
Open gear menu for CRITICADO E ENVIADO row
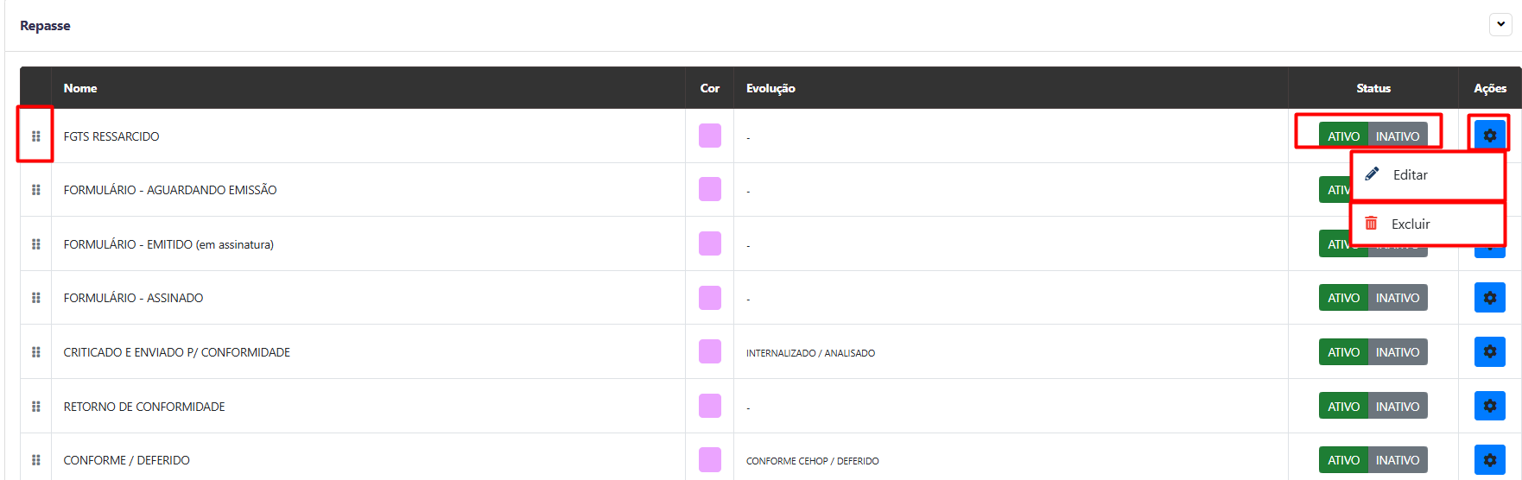pos(1489,351)
